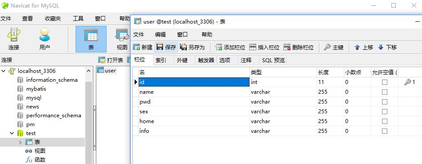Move field down with 下移
This screenshot has width=422, height=164.
(x=387, y=48)
